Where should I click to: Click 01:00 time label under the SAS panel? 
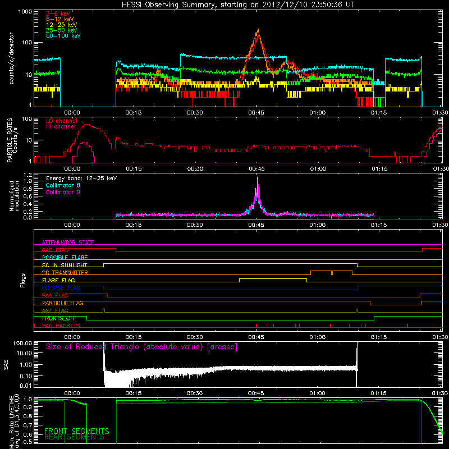pyautogui.click(x=317, y=393)
